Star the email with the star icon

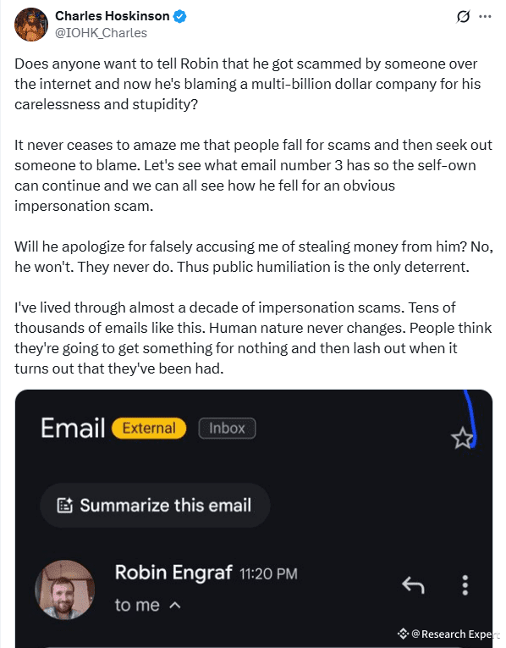click(462, 438)
